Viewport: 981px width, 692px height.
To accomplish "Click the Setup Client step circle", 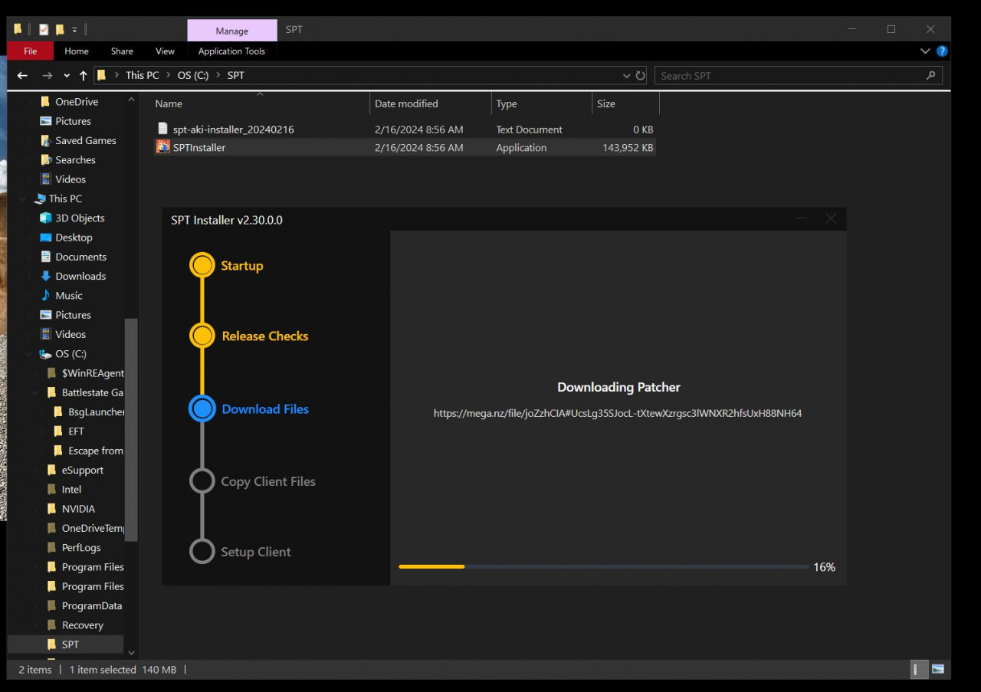I will [202, 552].
